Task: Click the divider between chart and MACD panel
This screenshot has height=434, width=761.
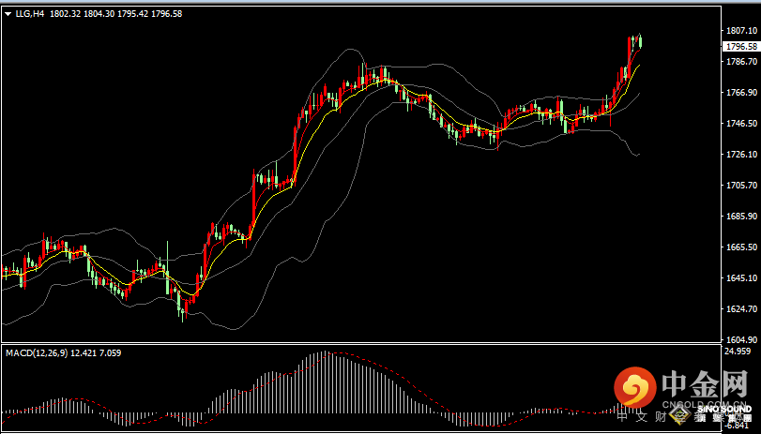Action: (x=375, y=346)
